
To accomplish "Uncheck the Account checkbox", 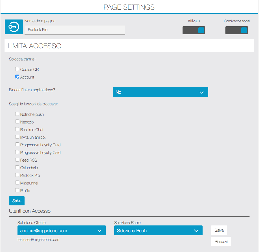I will pyautogui.click(x=17, y=77).
